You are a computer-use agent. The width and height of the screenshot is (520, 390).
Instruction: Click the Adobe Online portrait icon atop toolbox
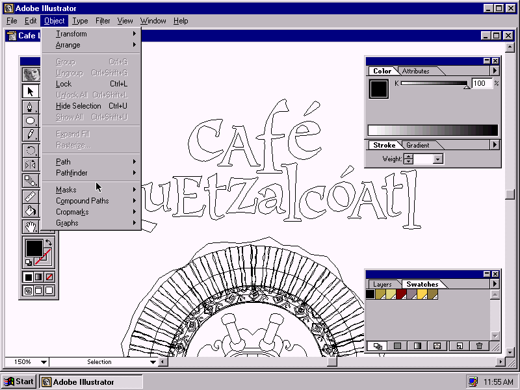31,75
